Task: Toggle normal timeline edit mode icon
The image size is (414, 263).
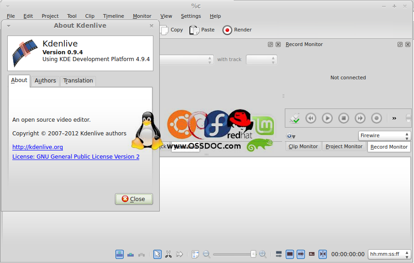Action: coord(120,254)
